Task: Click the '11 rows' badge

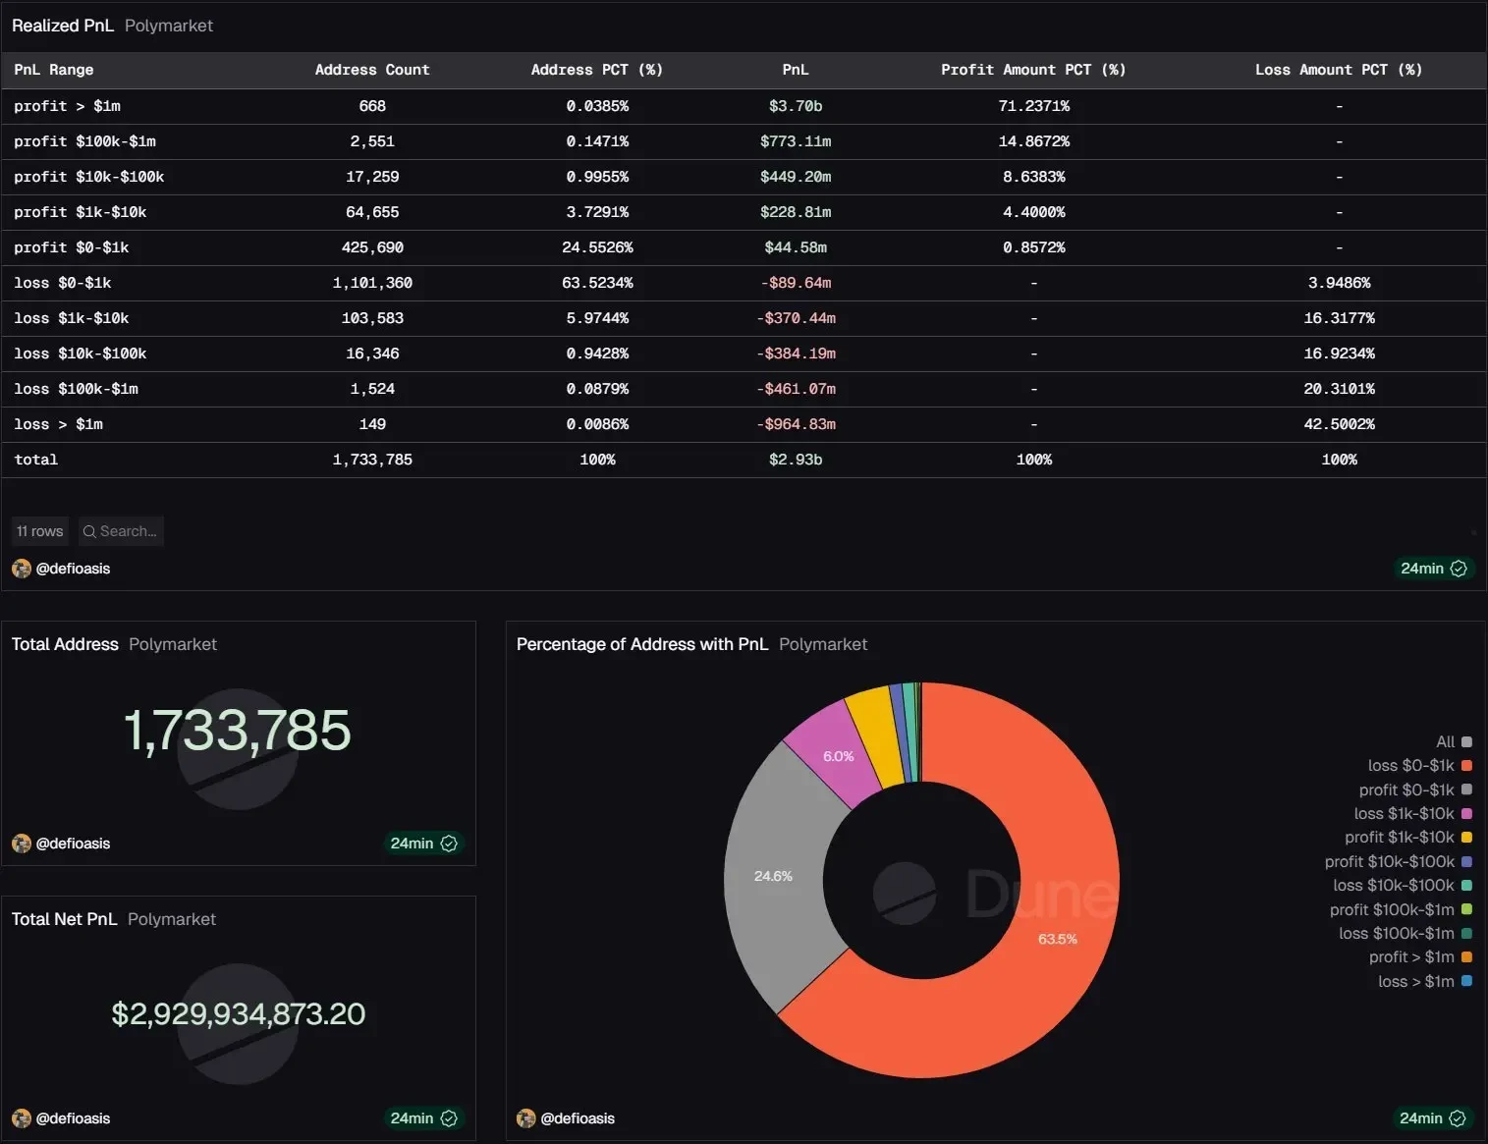Action: point(39,530)
